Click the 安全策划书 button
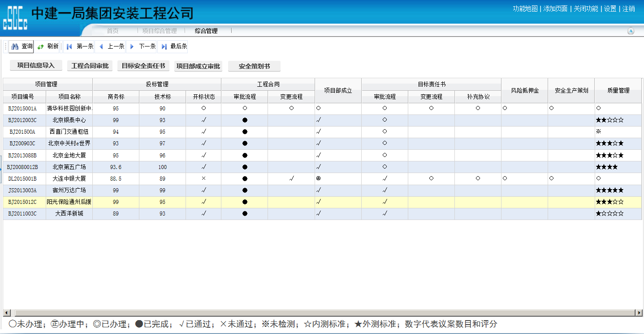Image resolution: width=644 pixels, height=334 pixels. pos(254,66)
